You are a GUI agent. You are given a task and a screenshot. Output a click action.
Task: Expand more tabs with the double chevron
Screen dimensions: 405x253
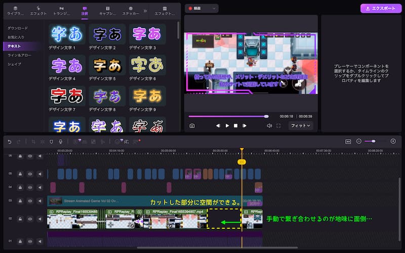click(145, 11)
